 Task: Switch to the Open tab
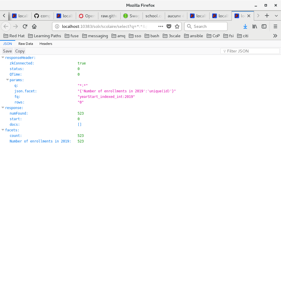[x=87, y=16]
